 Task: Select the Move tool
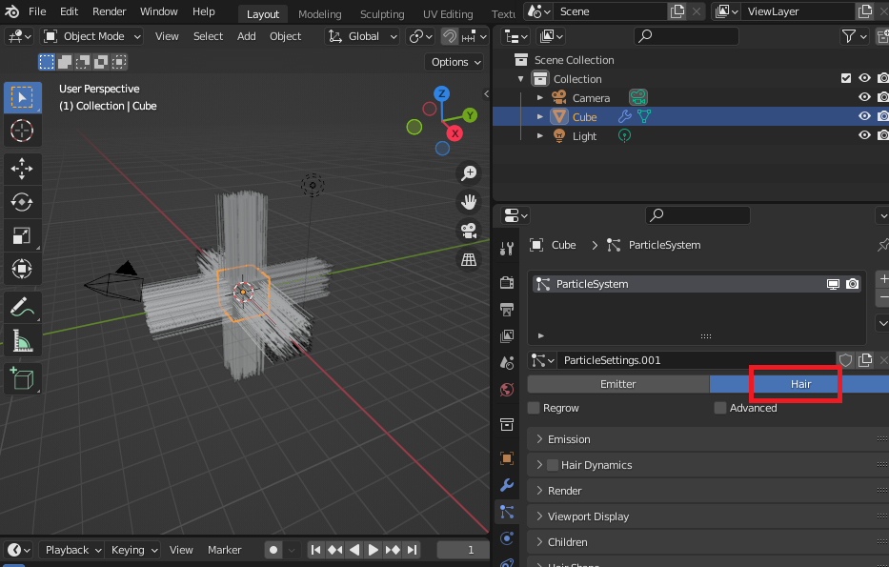point(22,169)
